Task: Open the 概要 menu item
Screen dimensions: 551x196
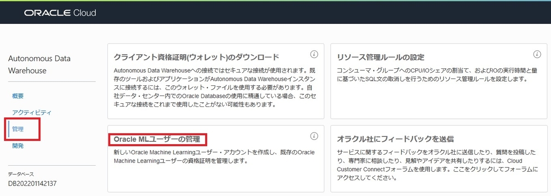Action: (x=18, y=96)
